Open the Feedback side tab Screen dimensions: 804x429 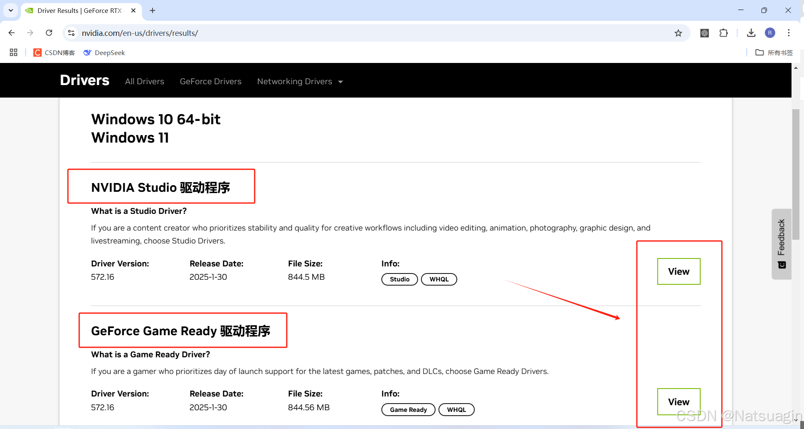(781, 244)
